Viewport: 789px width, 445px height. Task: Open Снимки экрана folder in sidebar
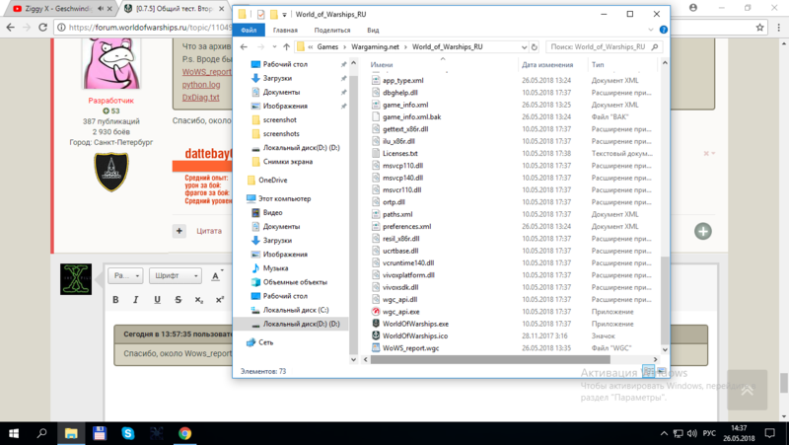click(x=288, y=162)
